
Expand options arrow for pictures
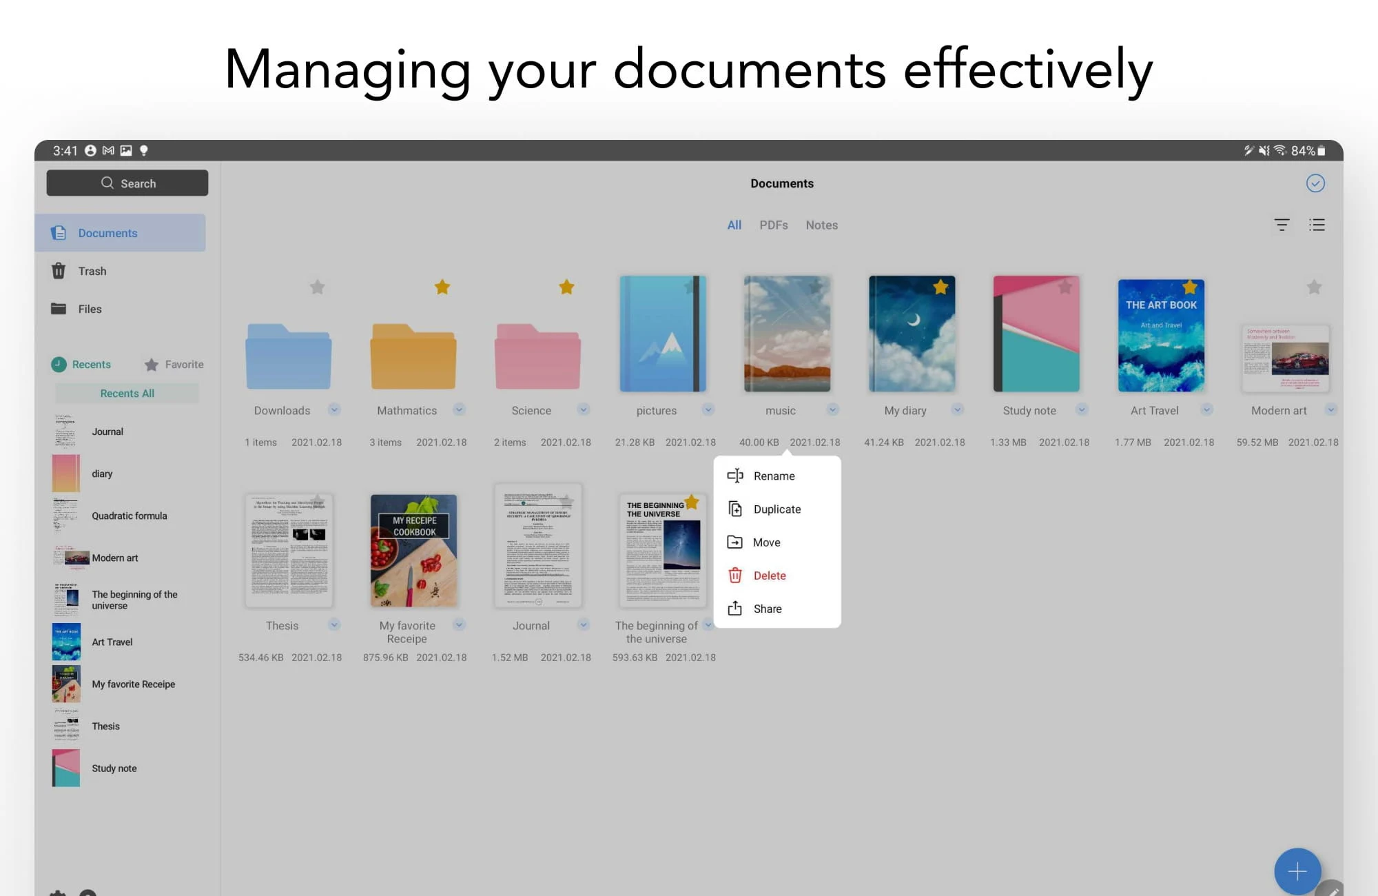[x=708, y=409]
